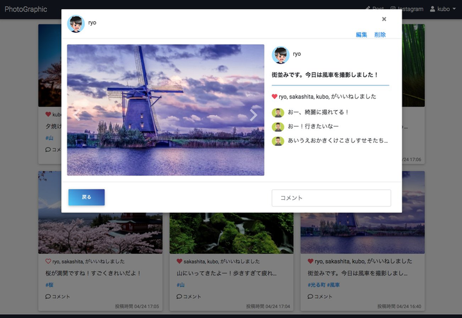
Task: Click the first commenter's avatar icon
Action: [278, 112]
